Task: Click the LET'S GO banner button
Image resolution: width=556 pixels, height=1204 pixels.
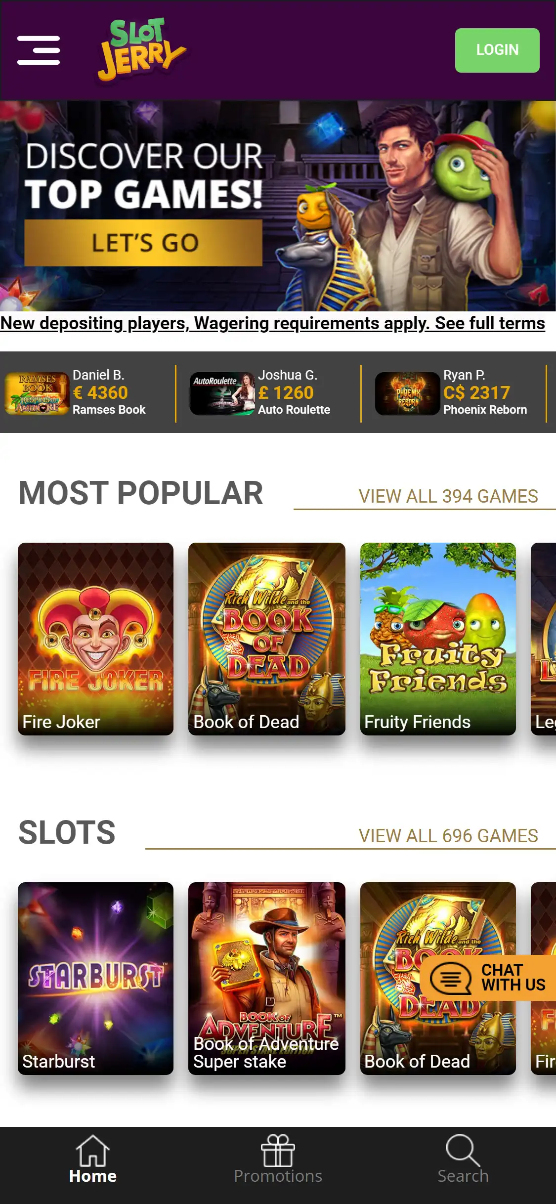Action: (x=143, y=243)
